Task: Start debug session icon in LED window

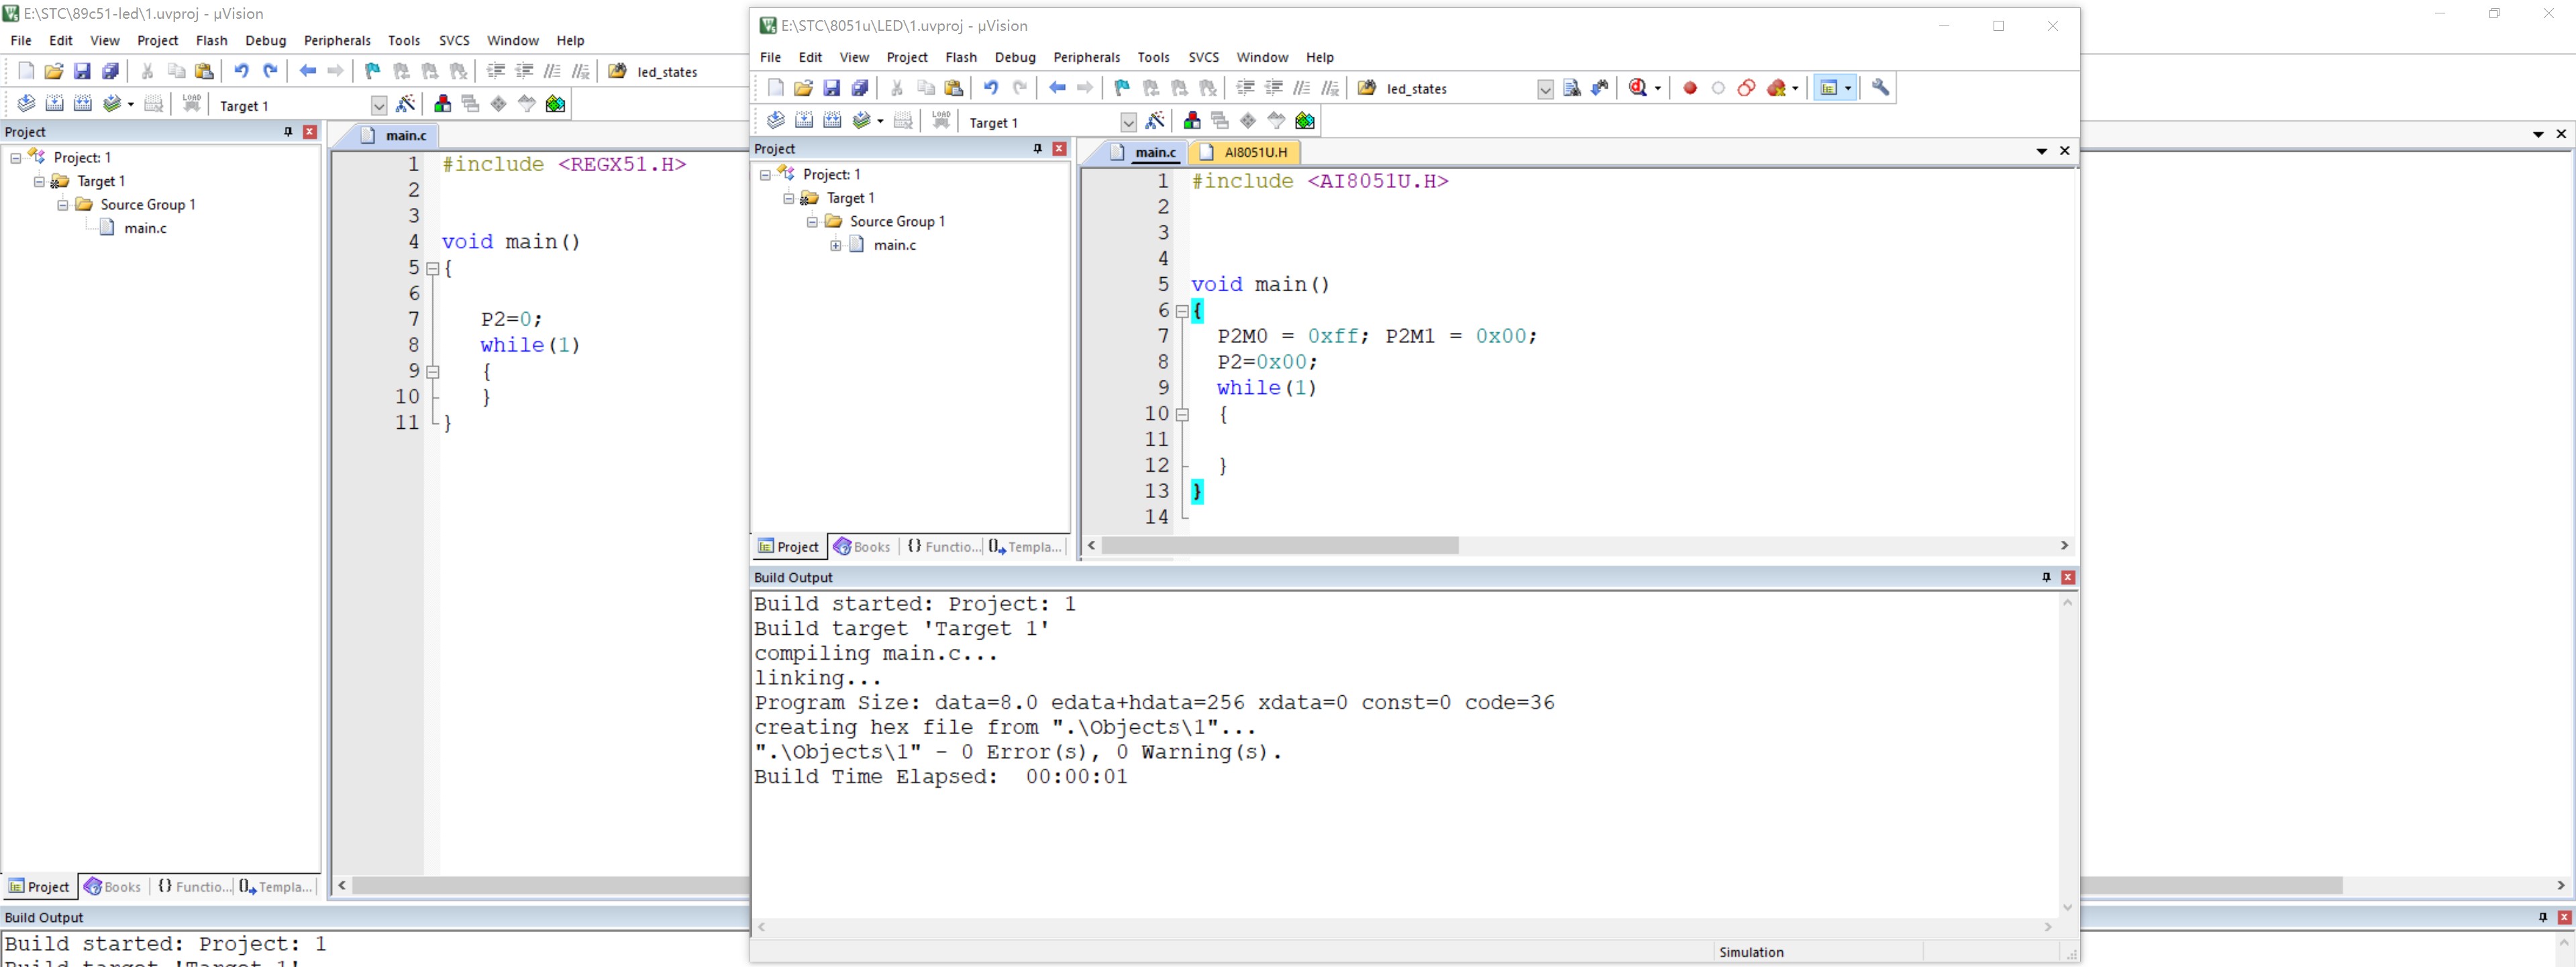Action: click(x=1638, y=88)
